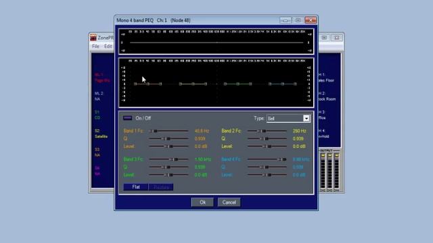This screenshot has height=243, width=433.
Task: Set the Band 2 Level slider
Action: [x=267, y=146]
